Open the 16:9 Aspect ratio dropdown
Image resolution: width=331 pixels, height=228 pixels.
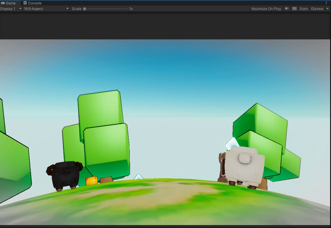(x=46, y=9)
